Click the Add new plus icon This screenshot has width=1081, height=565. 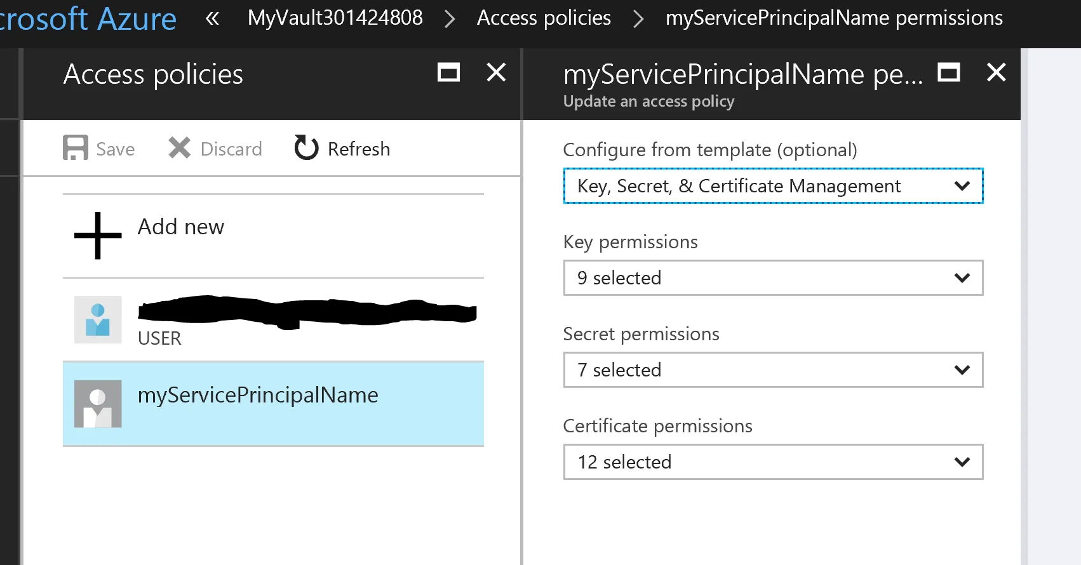98,236
